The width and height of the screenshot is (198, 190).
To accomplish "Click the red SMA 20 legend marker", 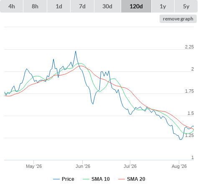I will pyautogui.click(x=122, y=179).
